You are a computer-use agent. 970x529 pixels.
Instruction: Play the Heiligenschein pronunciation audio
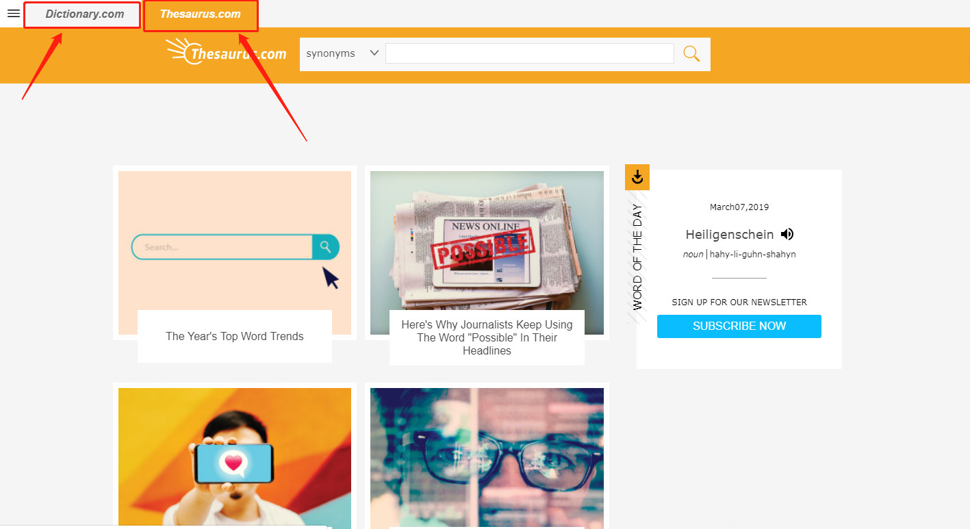[787, 234]
